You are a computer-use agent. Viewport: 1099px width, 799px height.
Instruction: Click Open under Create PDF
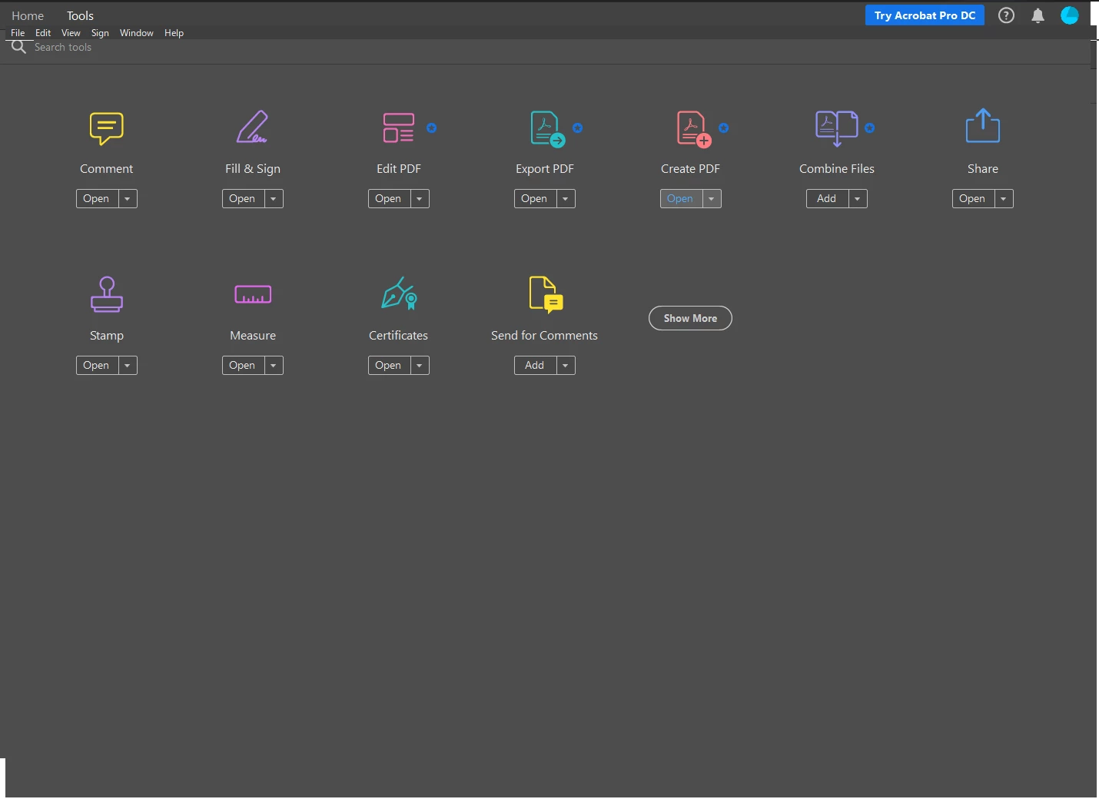681,199
